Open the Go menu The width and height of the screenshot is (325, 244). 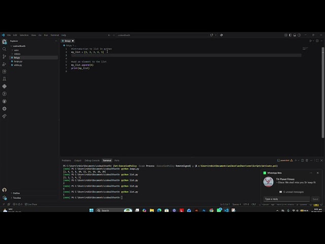click(x=40, y=35)
